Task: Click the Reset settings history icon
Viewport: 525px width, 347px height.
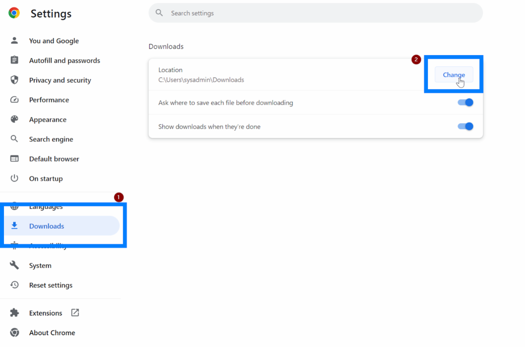Action: tap(14, 285)
